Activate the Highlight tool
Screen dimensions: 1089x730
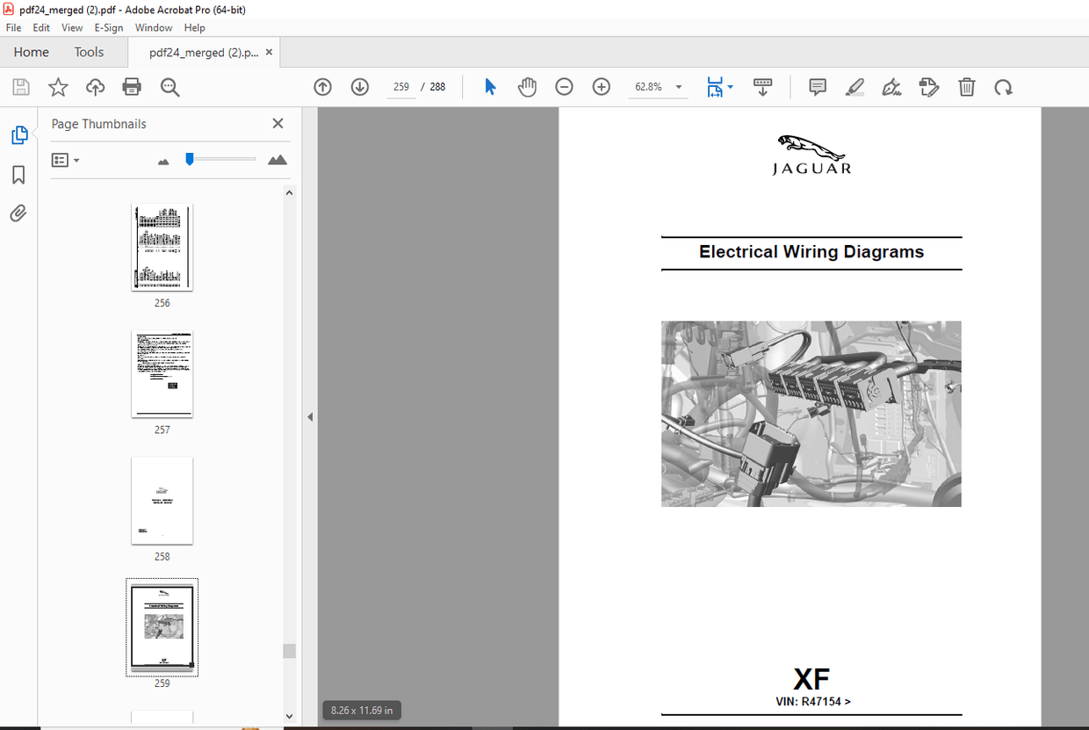pyautogui.click(x=855, y=87)
